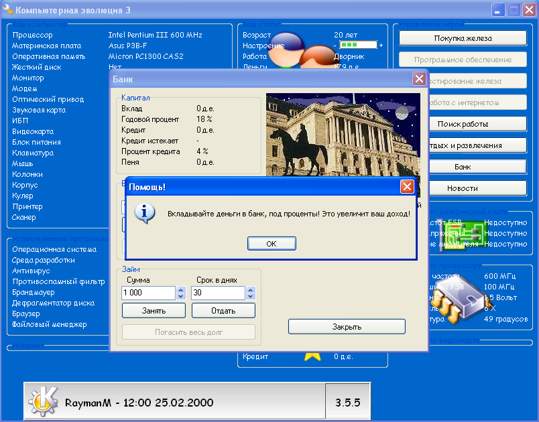Image resolution: width=539 pixels, height=422 pixels.
Task: Click the Закрыть button in Банк
Action: 347,326
